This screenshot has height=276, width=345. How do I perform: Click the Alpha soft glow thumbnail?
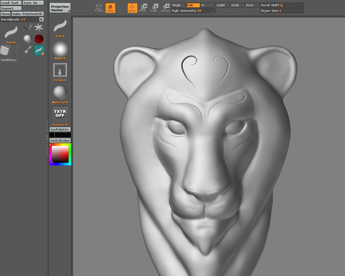point(60,48)
